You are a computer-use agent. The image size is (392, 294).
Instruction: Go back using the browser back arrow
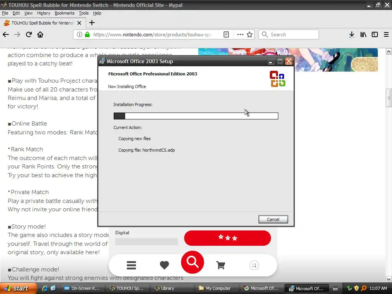(x=6, y=34)
